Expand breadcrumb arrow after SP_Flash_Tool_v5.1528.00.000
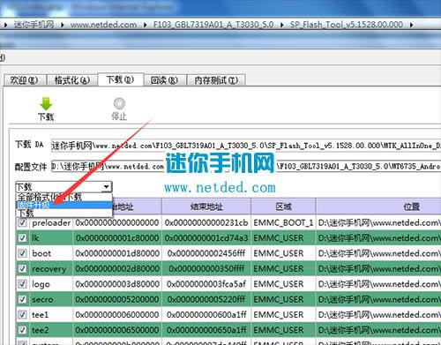Screen dimensions: 441x345 (412, 25)
